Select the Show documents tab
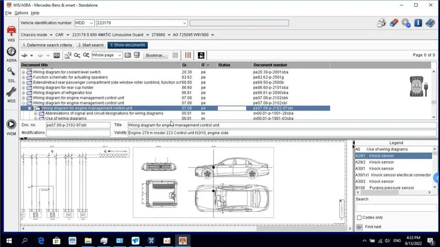Image resolution: width=440 pixels, height=247 pixels. coord(128,45)
